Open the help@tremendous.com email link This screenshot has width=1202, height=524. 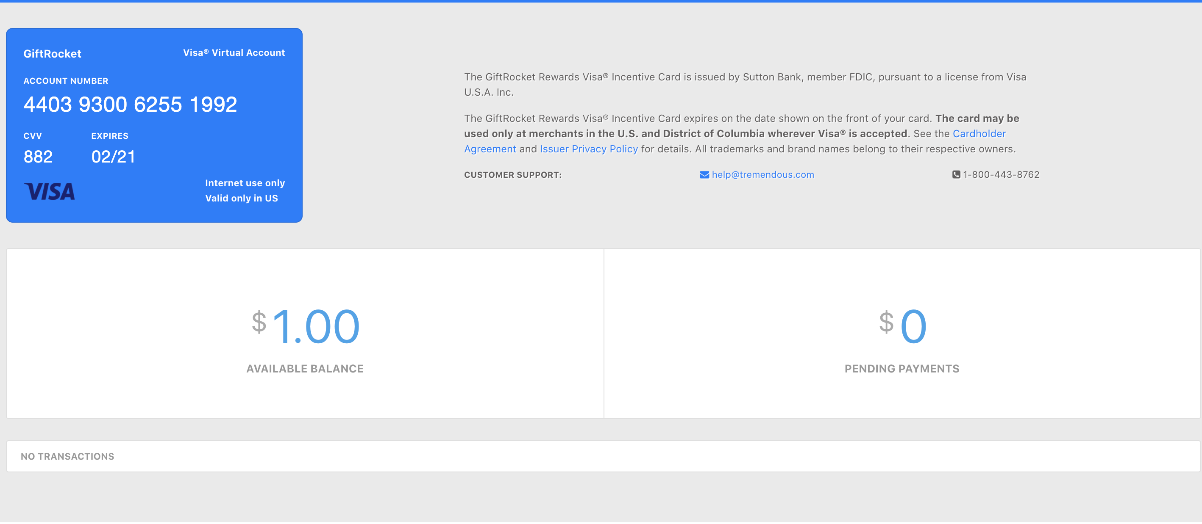(x=762, y=175)
